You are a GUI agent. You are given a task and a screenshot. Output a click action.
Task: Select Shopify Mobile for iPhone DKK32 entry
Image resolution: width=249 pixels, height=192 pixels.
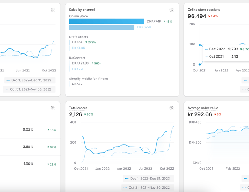pyautogui.click(x=77, y=84)
